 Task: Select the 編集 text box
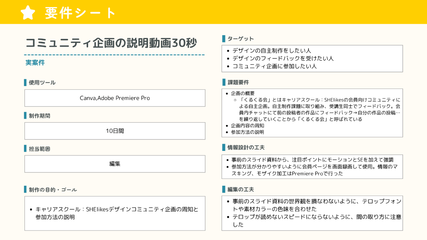(x=115, y=164)
